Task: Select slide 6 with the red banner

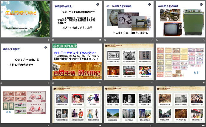Action: pyautogui.click(x=77, y=62)
